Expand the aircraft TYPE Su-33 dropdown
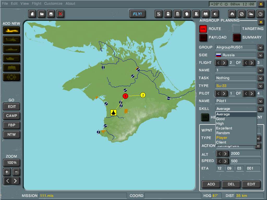 [260, 86]
